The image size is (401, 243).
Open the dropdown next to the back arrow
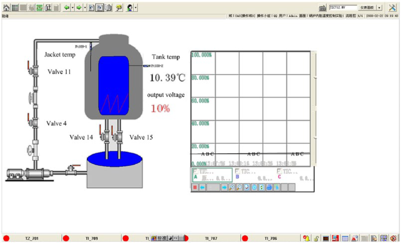tap(73, 8)
